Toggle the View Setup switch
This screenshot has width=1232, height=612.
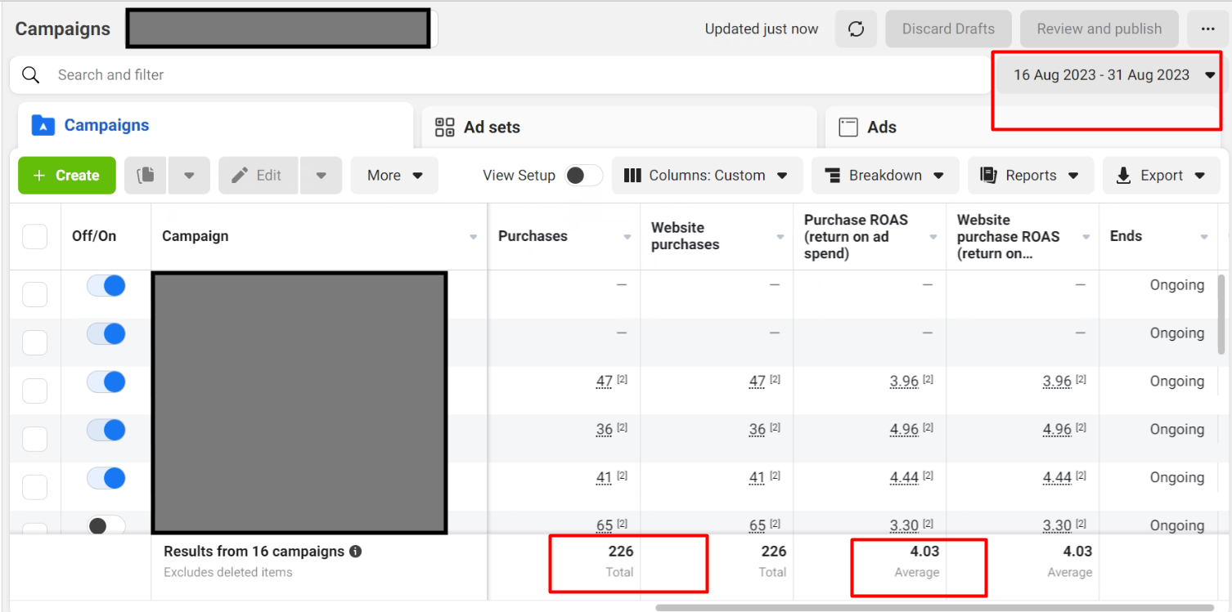(584, 176)
